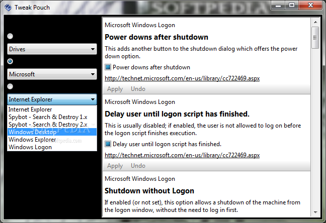The width and height of the screenshot is (326, 223).
Task: Undo the Delay user until logon script tweak
Action: pos(138,166)
